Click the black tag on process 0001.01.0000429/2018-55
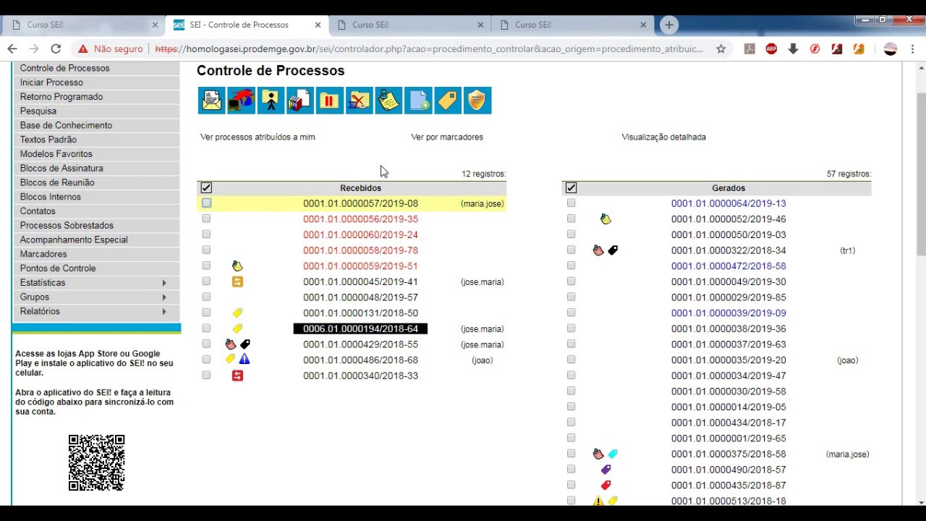Image resolution: width=926 pixels, height=521 pixels. point(245,344)
